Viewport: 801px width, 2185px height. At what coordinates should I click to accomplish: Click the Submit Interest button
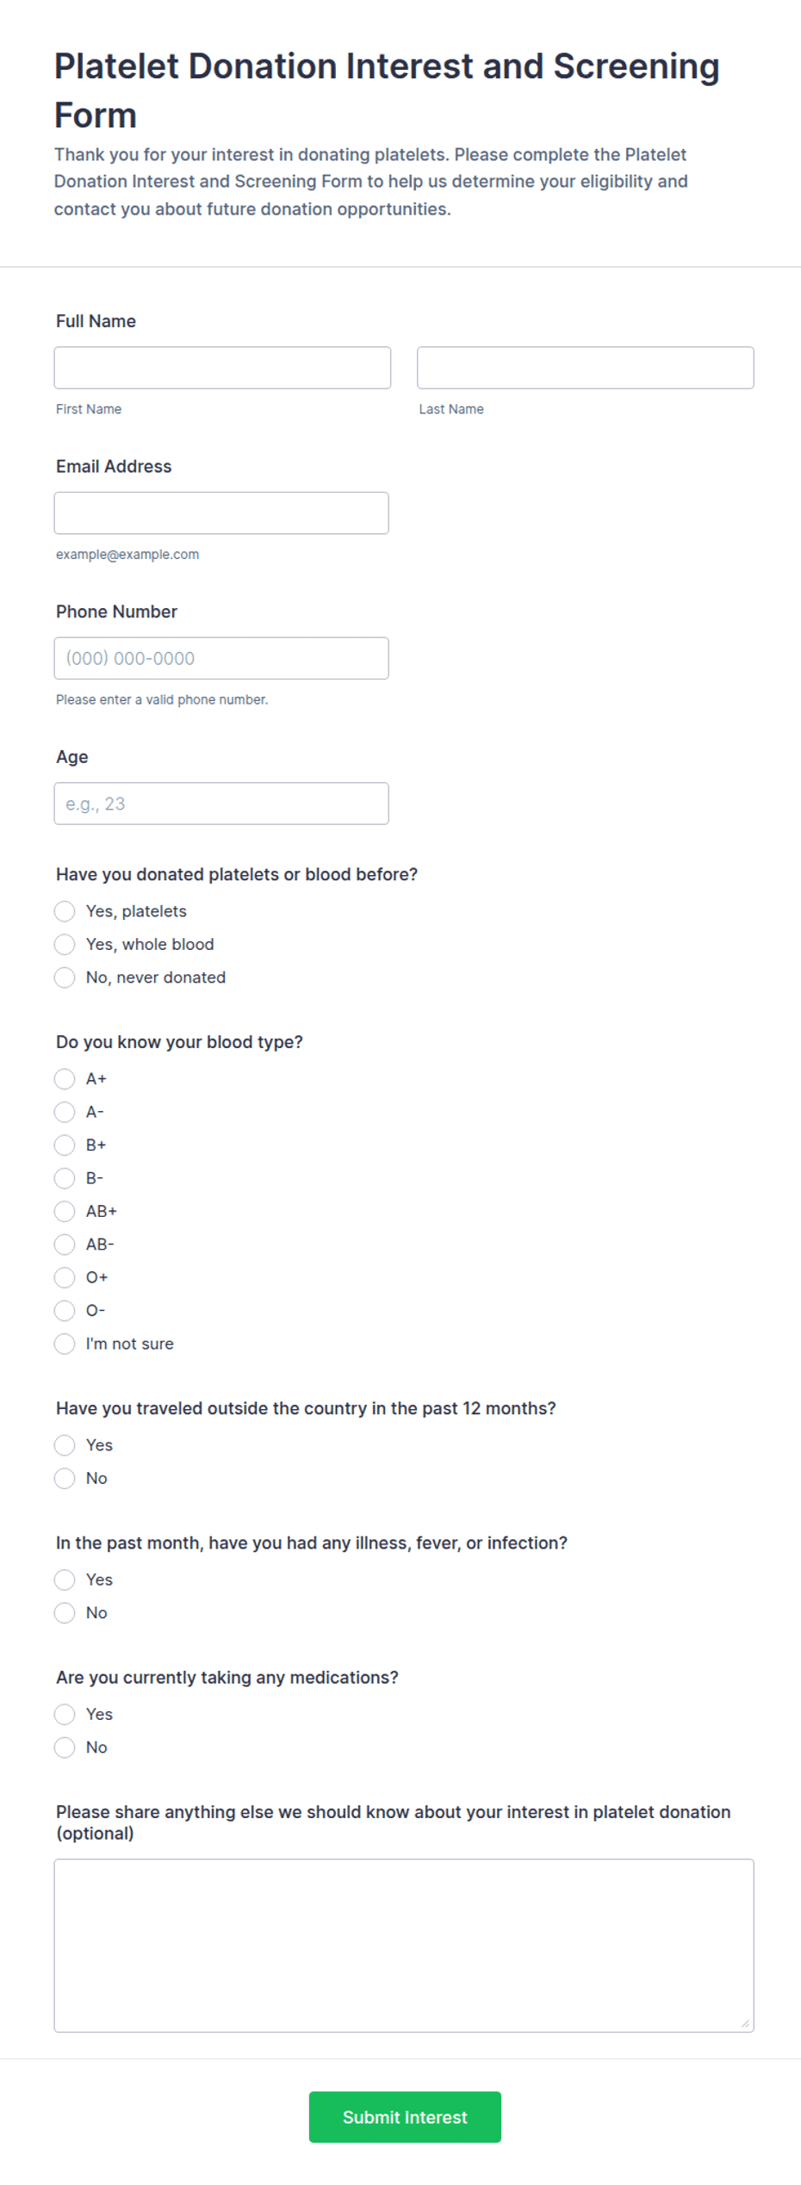click(405, 2117)
